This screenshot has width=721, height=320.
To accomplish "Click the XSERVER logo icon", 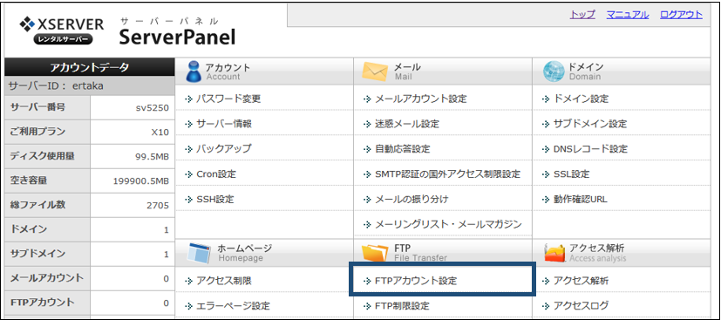I will pyautogui.click(x=27, y=24).
